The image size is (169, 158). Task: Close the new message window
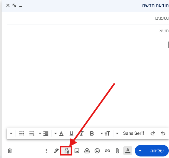[8, 5]
